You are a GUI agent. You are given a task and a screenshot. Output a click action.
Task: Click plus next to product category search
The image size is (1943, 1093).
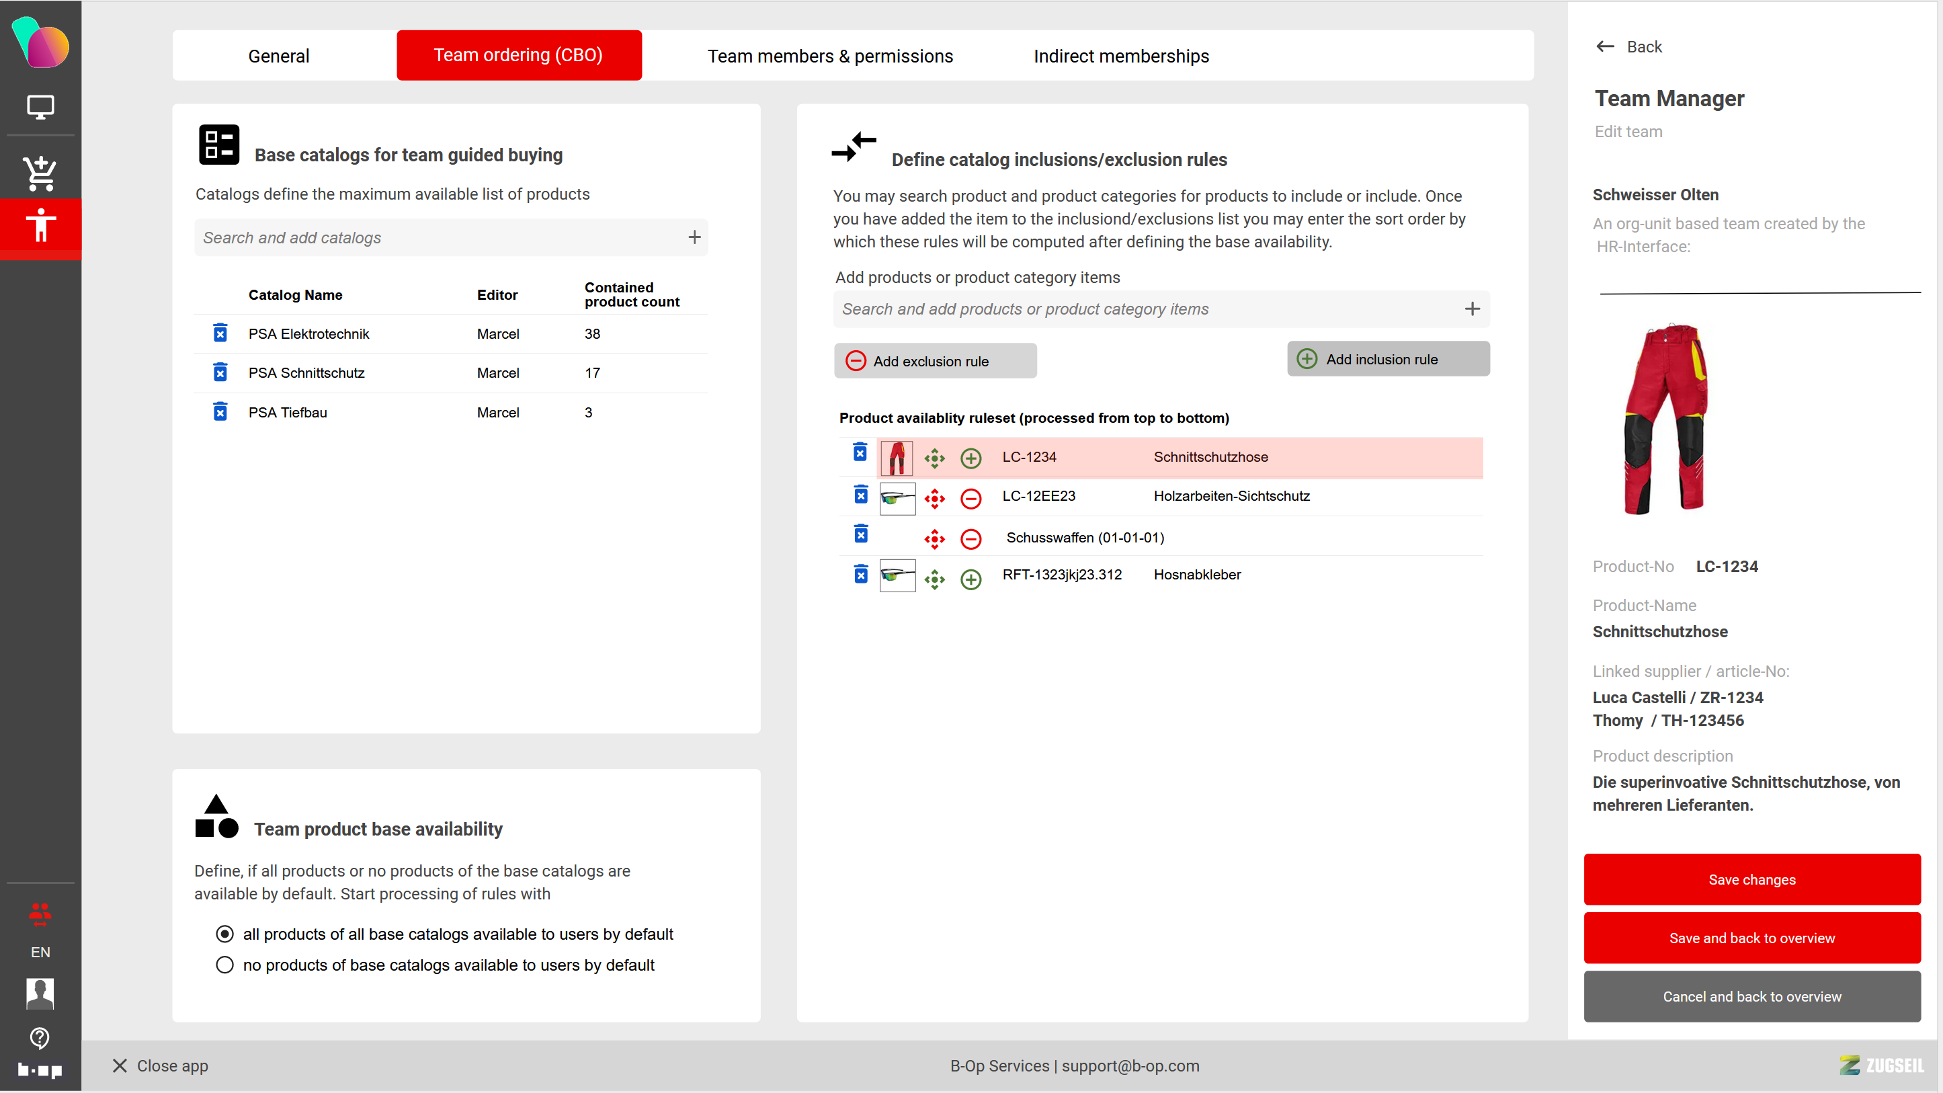pos(1472,309)
